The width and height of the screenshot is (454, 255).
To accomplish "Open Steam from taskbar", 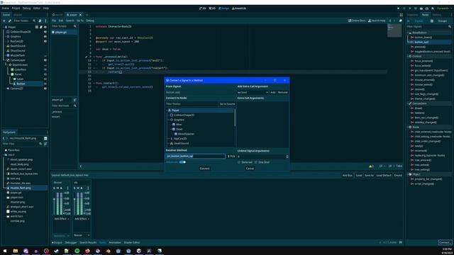I will [x=57, y=251].
